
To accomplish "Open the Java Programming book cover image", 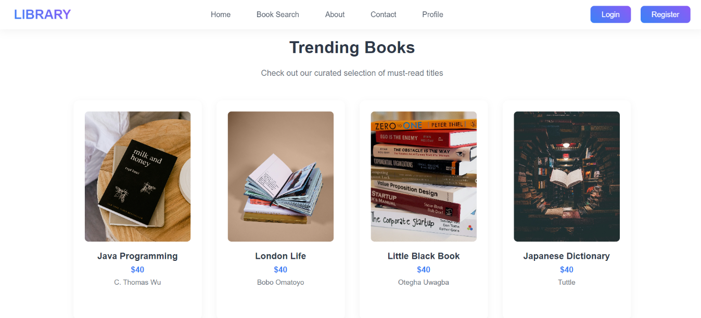I will (137, 176).
